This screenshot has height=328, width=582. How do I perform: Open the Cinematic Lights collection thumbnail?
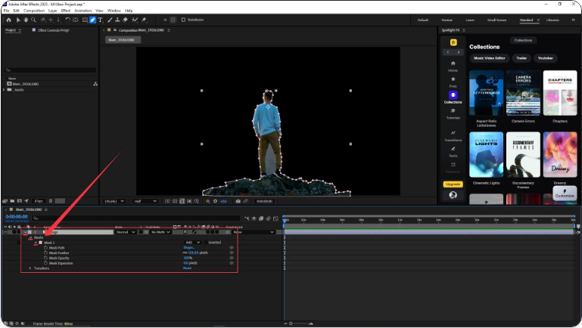coord(487,155)
